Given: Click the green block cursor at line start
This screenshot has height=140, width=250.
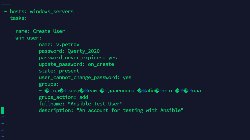Looking at the screenshot, I should (3, 110).
